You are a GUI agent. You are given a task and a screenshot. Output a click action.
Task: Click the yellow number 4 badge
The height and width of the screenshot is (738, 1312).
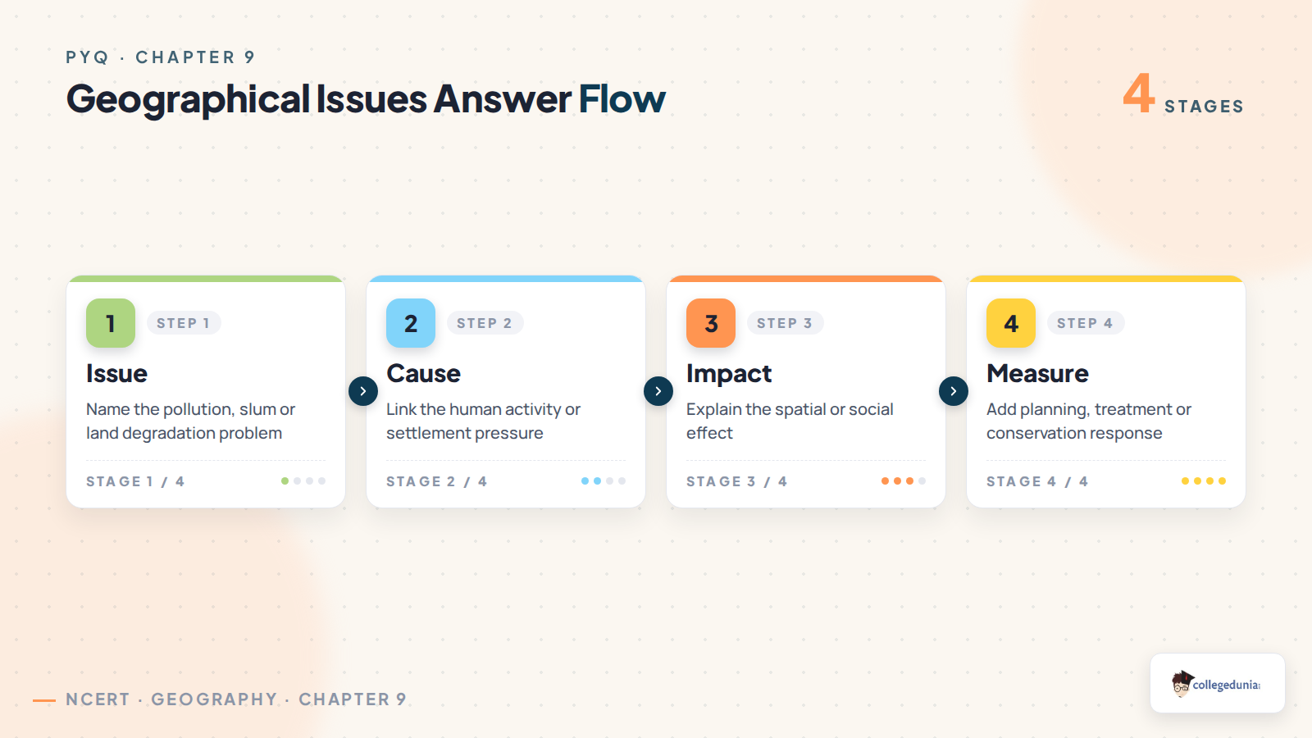1011,323
